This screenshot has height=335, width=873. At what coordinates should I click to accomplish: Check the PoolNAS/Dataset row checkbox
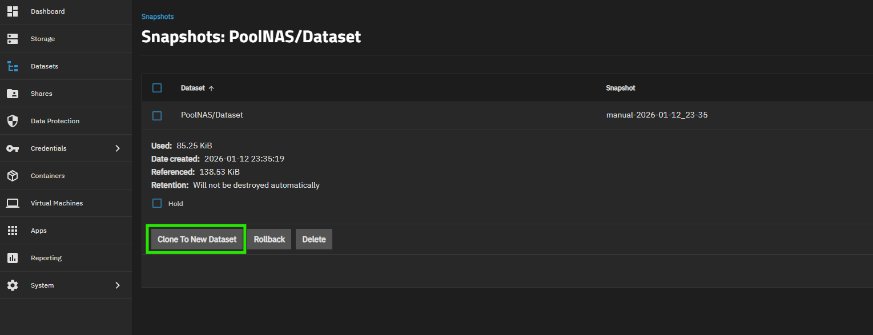coord(157,115)
